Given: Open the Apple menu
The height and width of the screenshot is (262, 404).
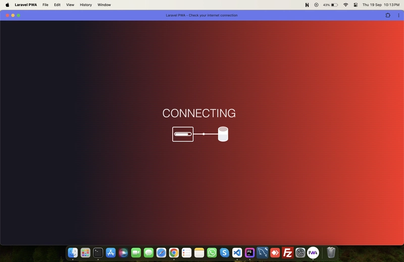Looking at the screenshot, I should tap(8, 5).
